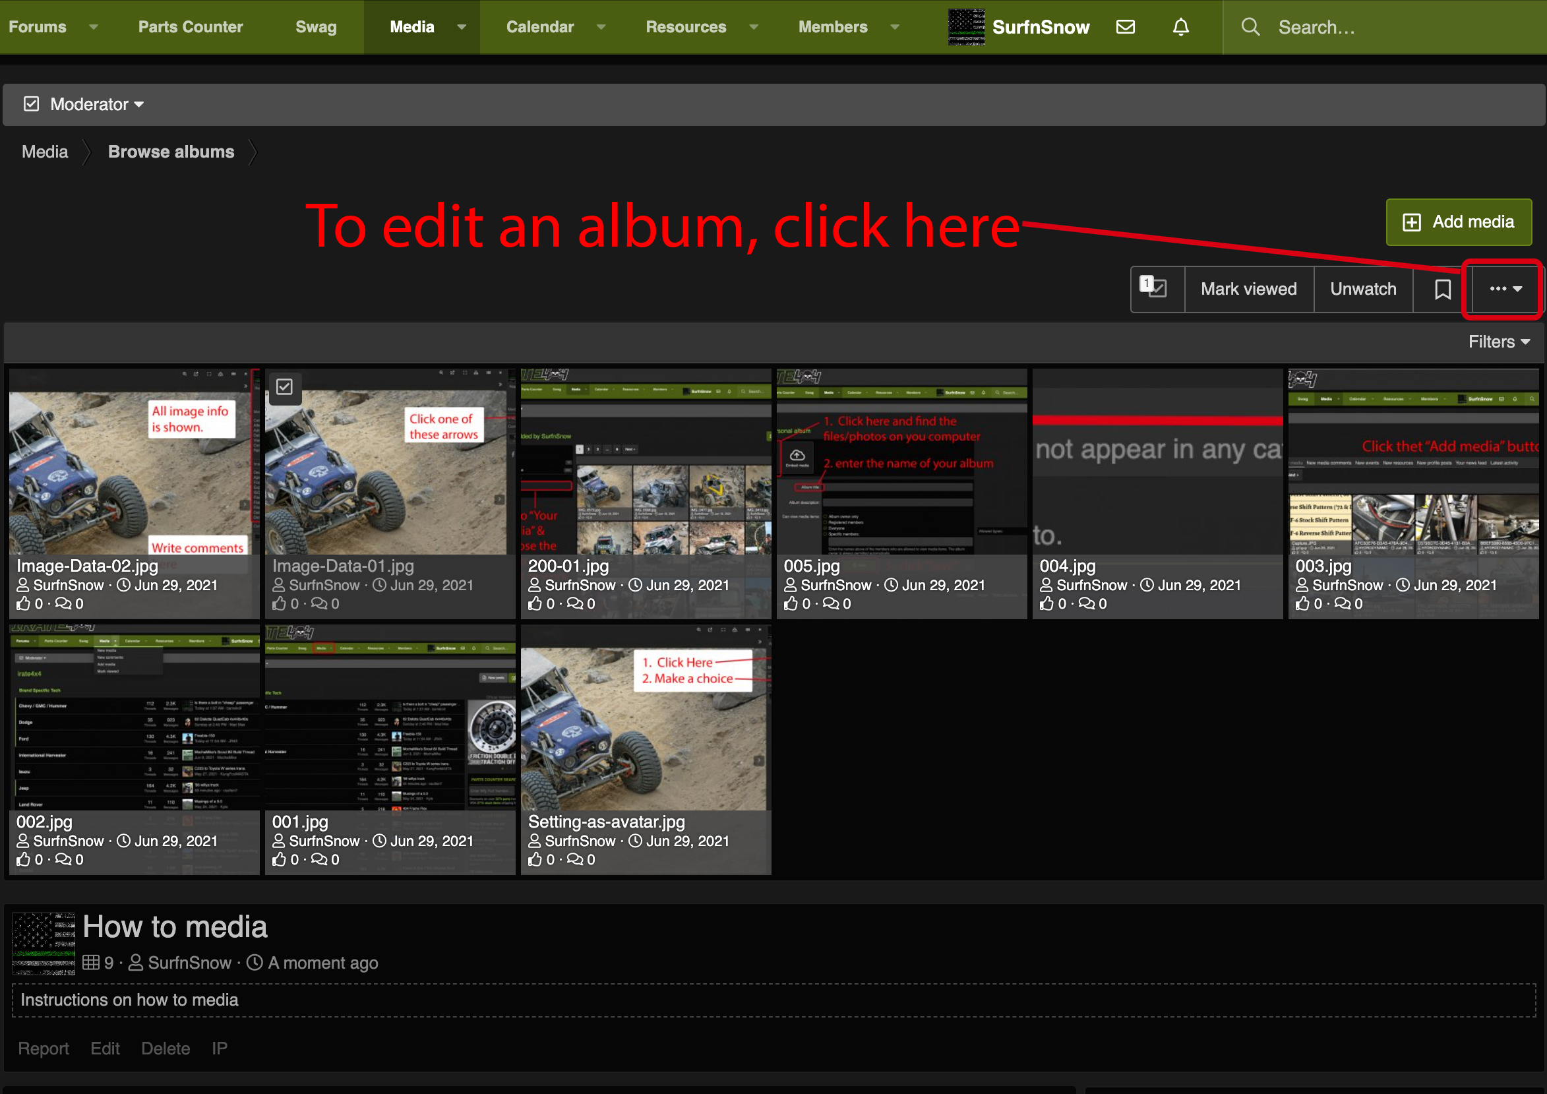Click the IP link under album
This screenshot has width=1547, height=1094.
[220, 1048]
